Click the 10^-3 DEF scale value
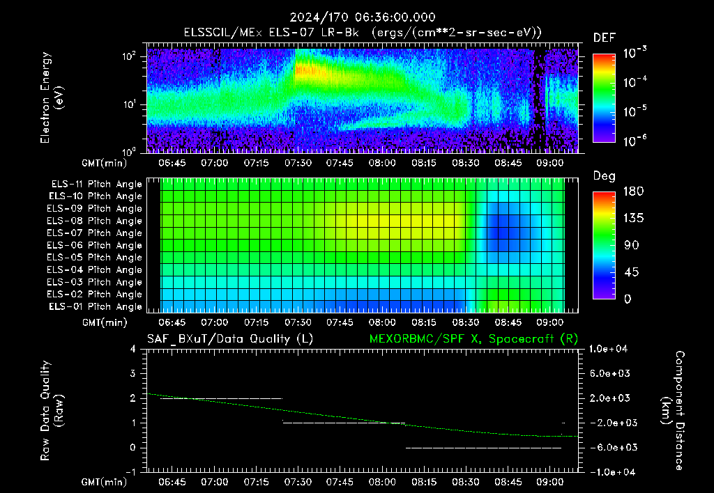Viewport: 714px width, 493px height. [x=635, y=53]
